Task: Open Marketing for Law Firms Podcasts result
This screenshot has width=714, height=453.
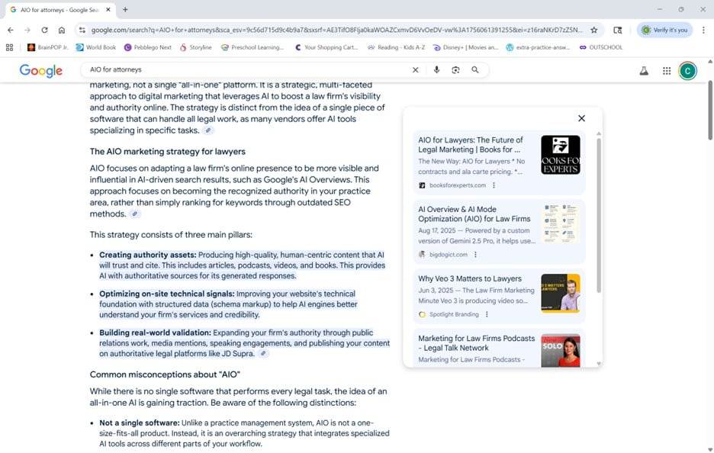Action: [476, 343]
